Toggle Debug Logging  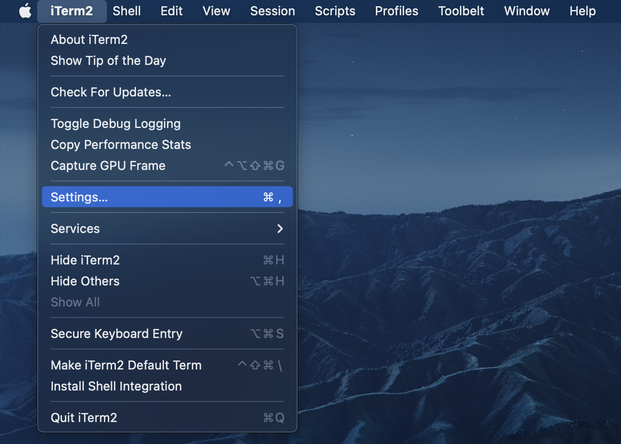click(x=115, y=123)
